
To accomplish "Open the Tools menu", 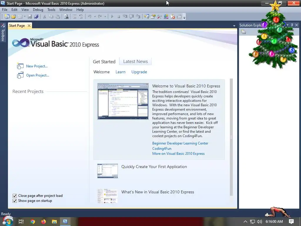I will coord(51,10).
